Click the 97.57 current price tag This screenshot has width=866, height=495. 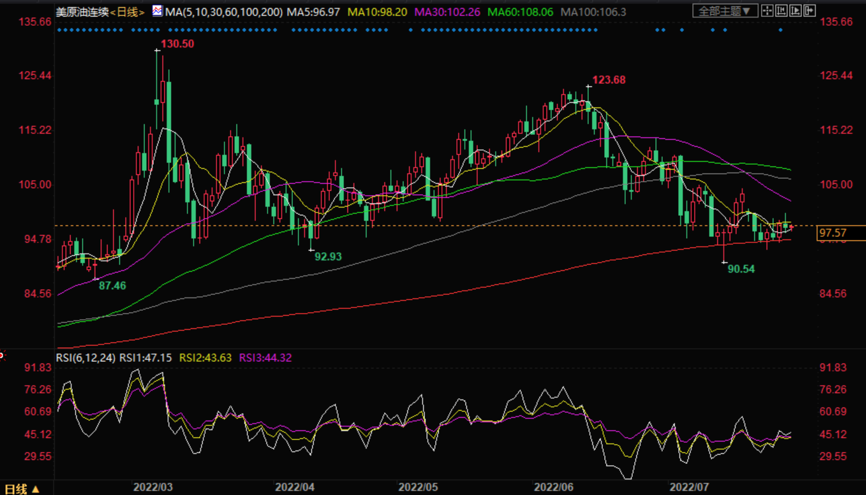point(833,233)
